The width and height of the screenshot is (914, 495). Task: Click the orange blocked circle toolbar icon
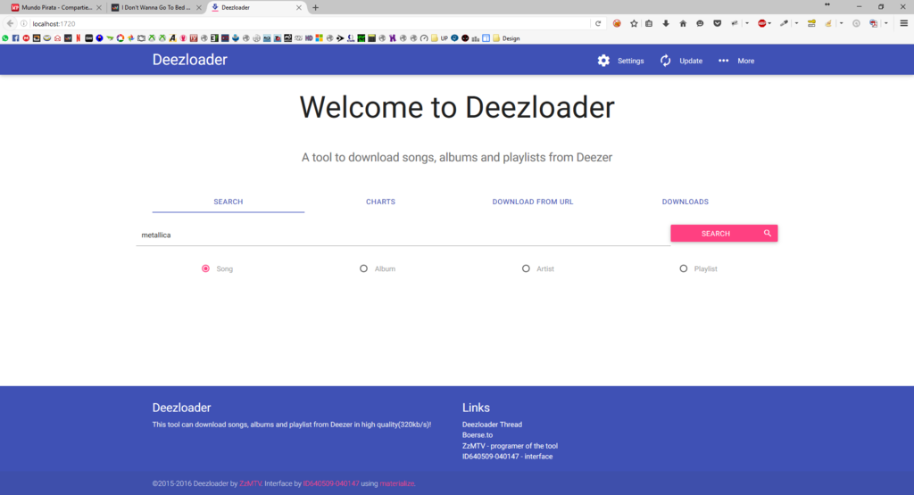pyautogui.click(x=617, y=23)
